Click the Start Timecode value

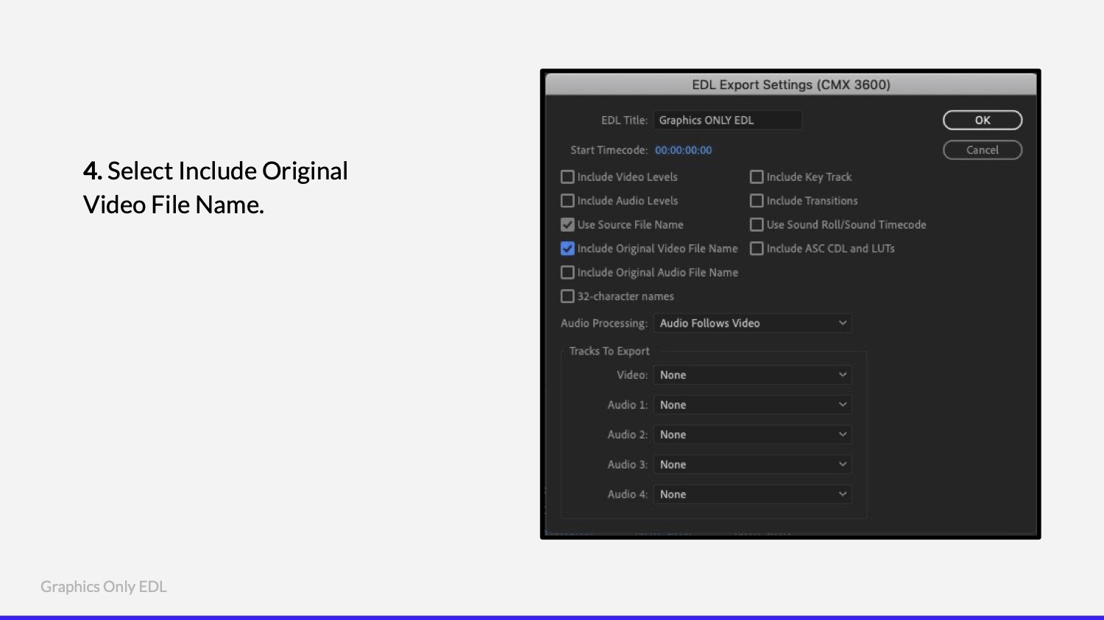pyautogui.click(x=684, y=150)
